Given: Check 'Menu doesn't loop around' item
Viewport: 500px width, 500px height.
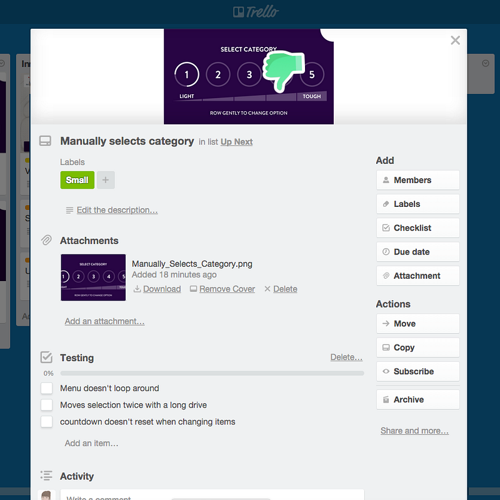Looking at the screenshot, I should pos(46,388).
